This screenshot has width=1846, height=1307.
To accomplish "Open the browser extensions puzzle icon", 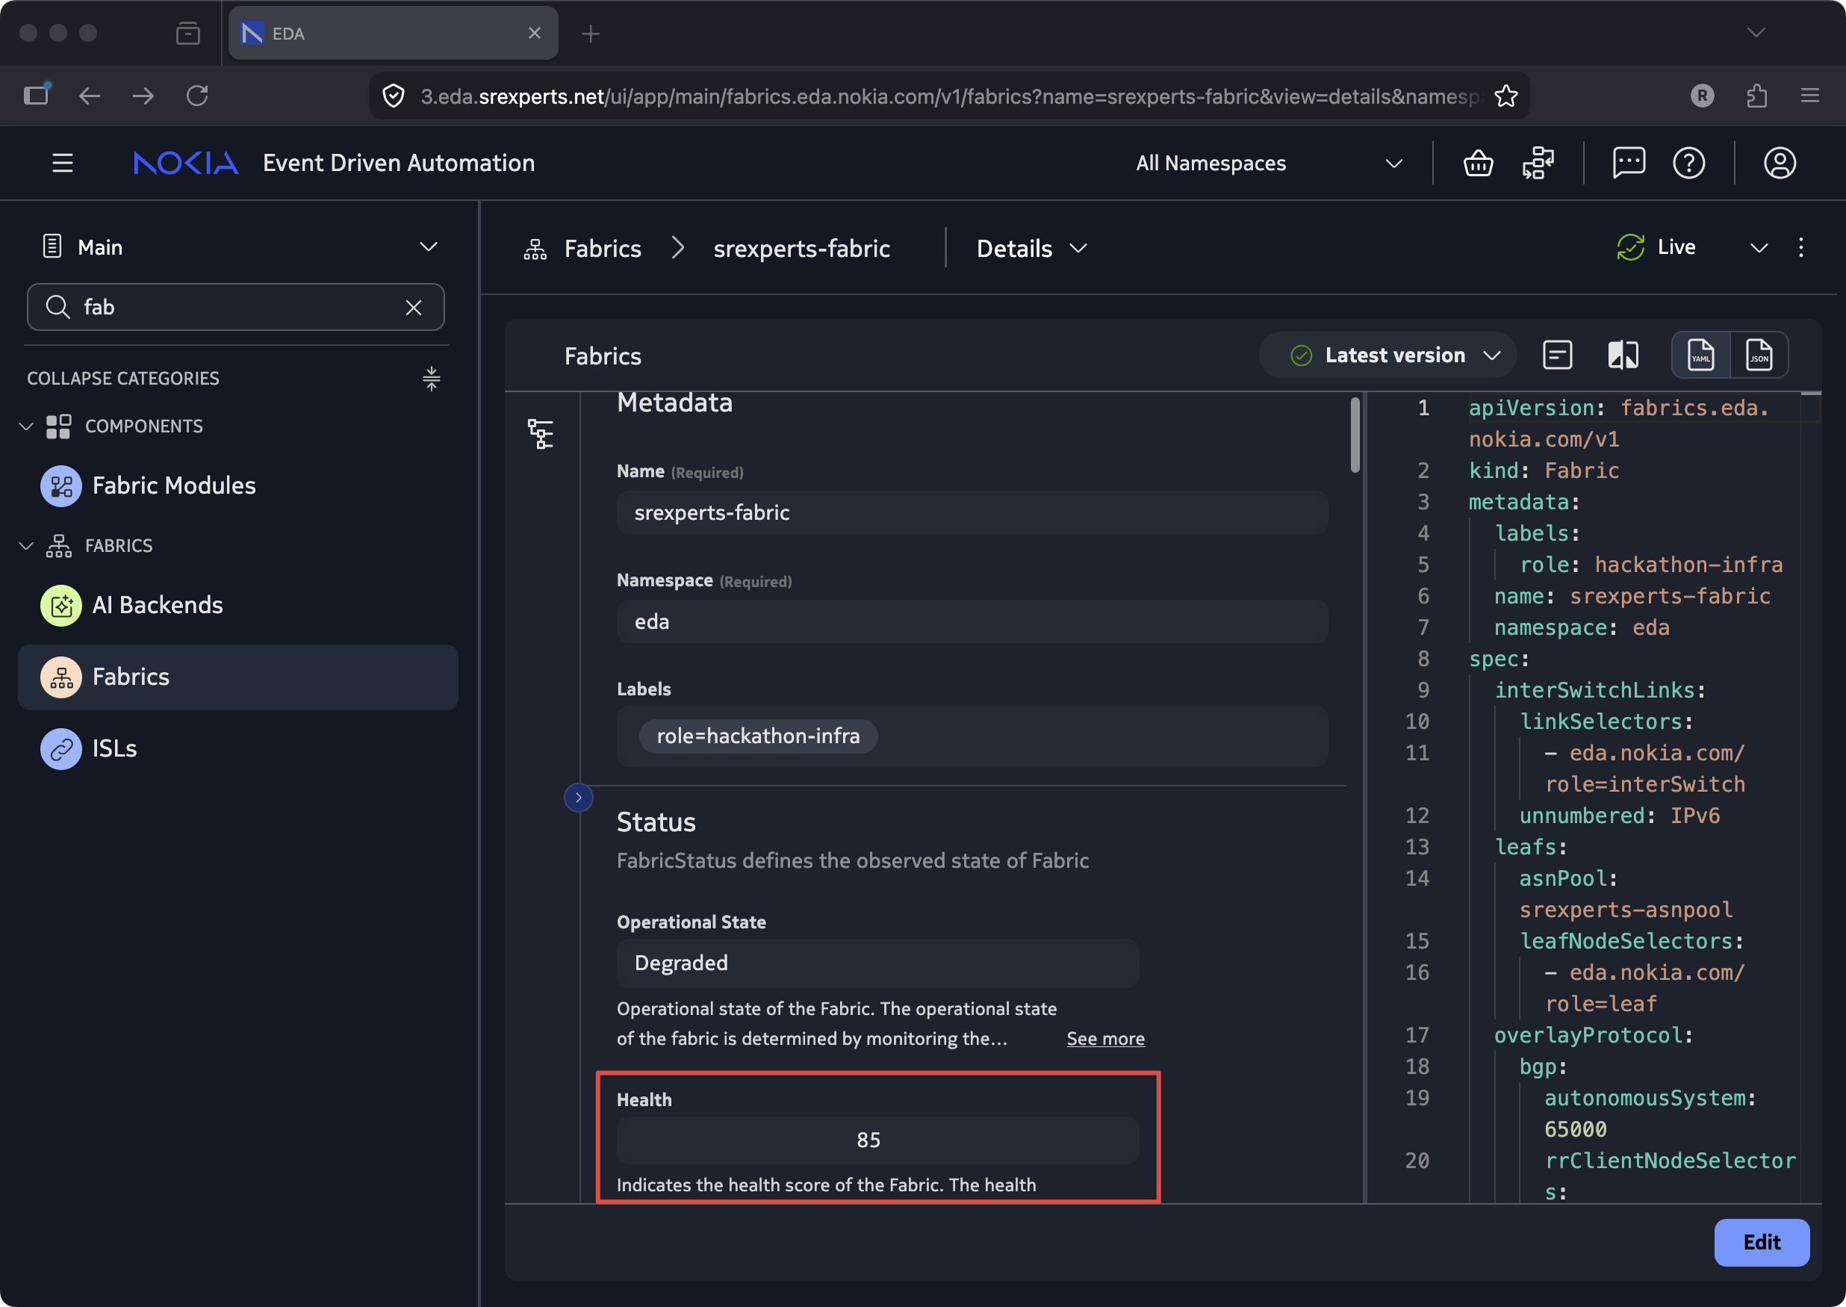I will tap(1756, 96).
